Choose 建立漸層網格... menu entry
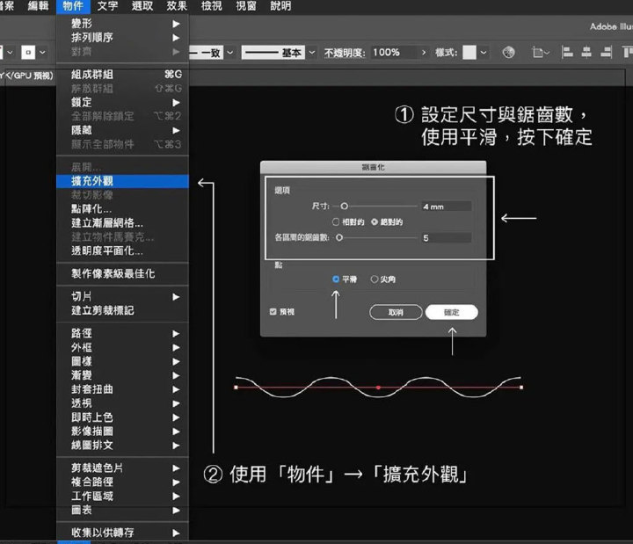633x544 pixels. click(x=123, y=222)
